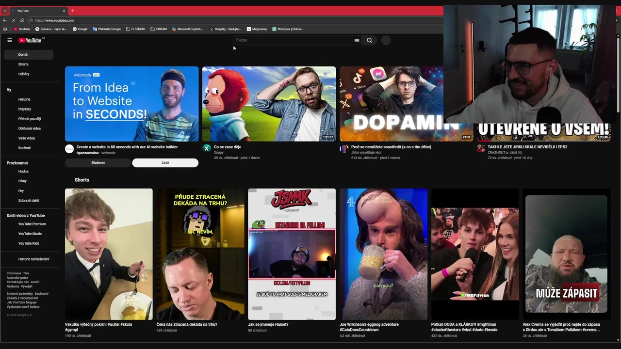The height and width of the screenshot is (349, 621).
Task: Open the ztracená dekáda na trhu Short
Action: 200,254
